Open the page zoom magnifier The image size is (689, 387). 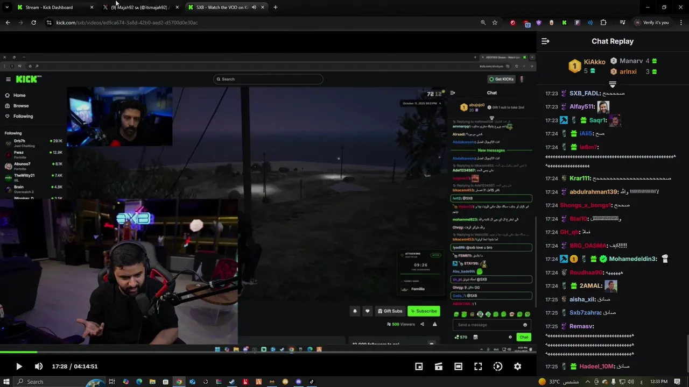coord(483,23)
